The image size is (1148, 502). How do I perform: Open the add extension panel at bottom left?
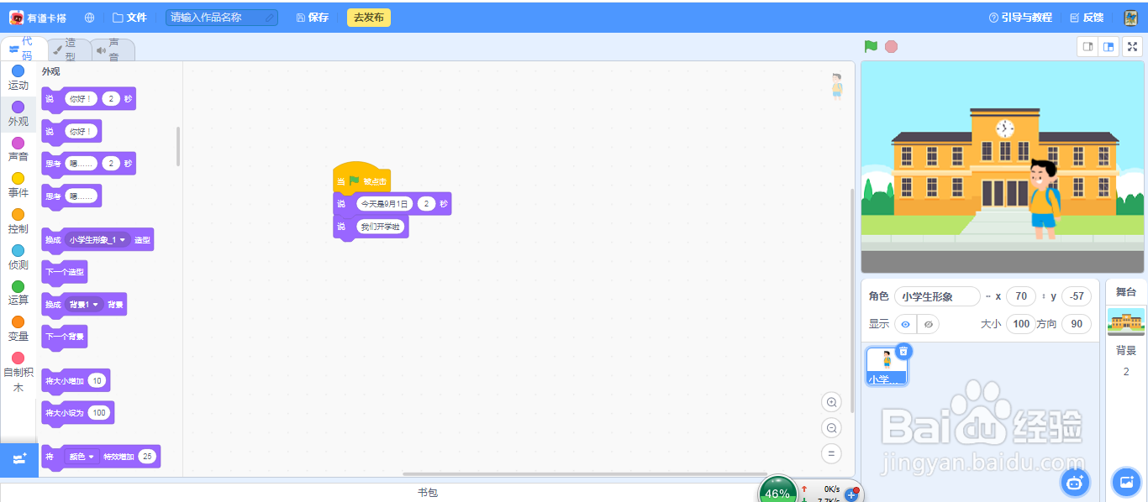[18, 458]
